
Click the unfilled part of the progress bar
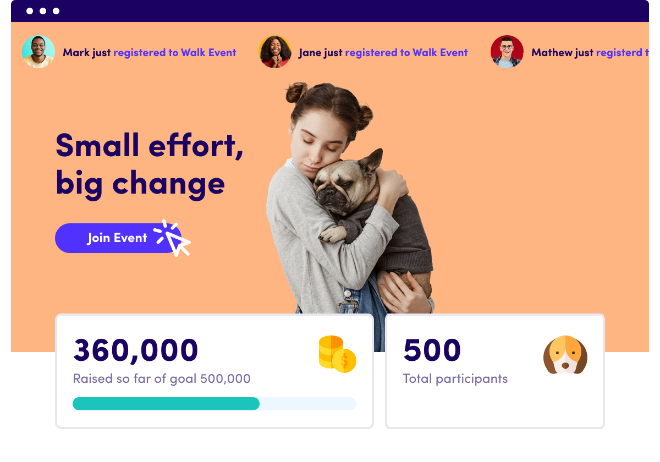[308, 404]
